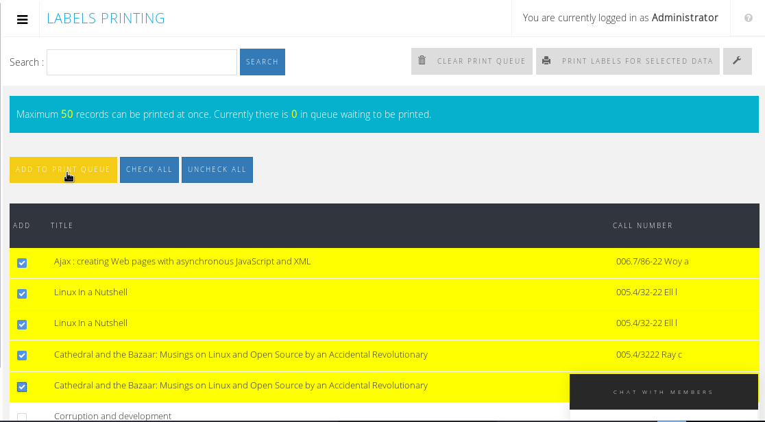Focus the Search text field
The height and width of the screenshot is (422, 765).
coord(142,62)
